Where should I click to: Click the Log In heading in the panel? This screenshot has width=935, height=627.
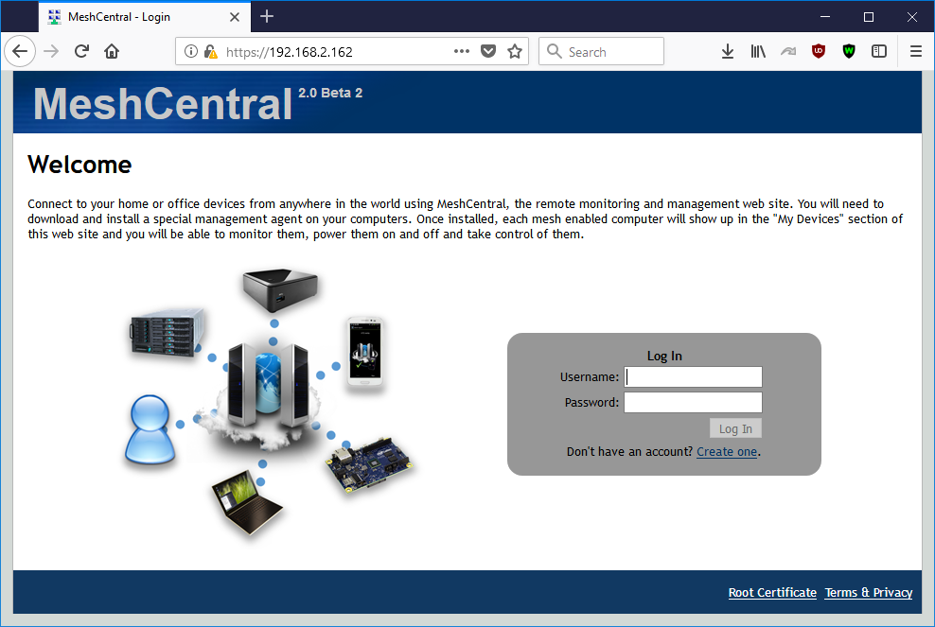tap(664, 356)
